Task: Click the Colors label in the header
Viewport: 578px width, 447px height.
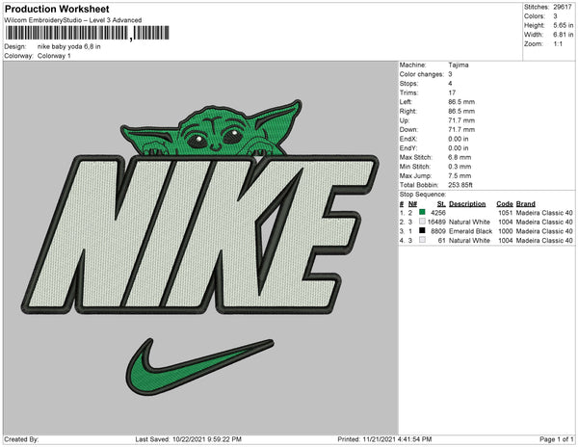Action: click(x=534, y=16)
